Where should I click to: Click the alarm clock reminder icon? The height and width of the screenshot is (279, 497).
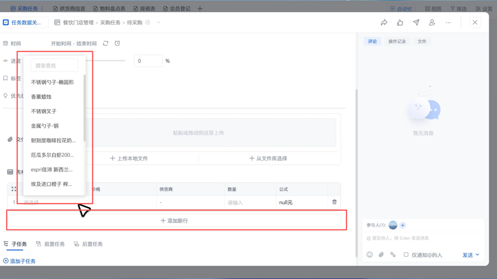(x=117, y=44)
